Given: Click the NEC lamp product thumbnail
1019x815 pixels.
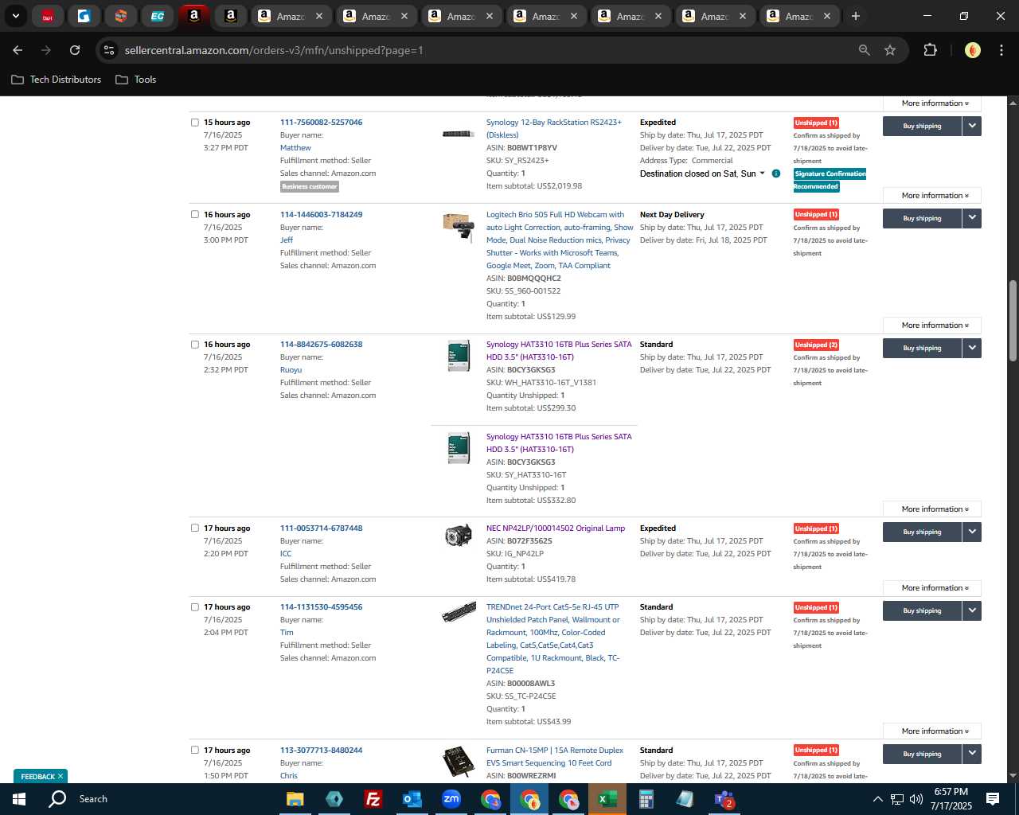Looking at the screenshot, I should point(459,536).
